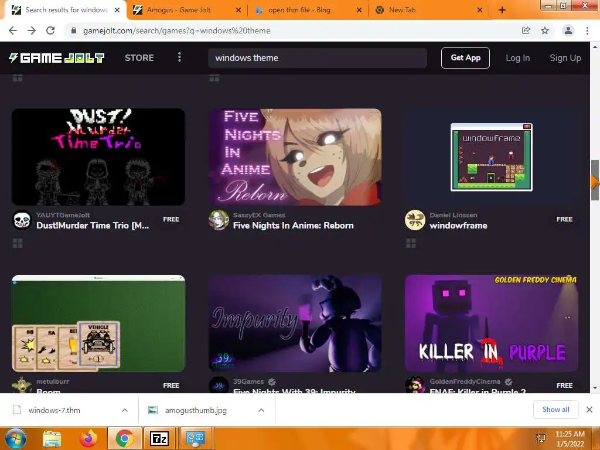Open the Chrome profile avatar
600x450 pixels.
click(x=568, y=30)
